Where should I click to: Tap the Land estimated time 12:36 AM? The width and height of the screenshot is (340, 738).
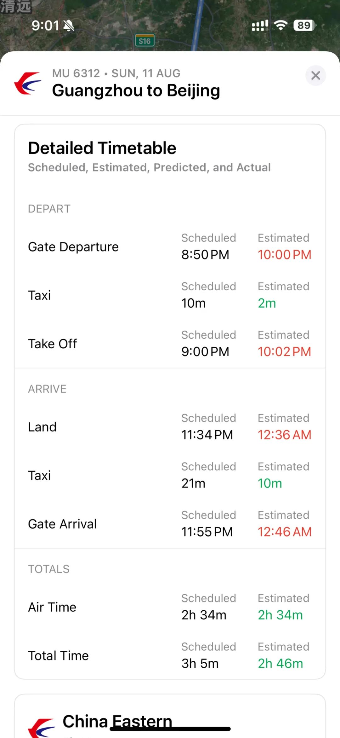pyautogui.click(x=284, y=435)
